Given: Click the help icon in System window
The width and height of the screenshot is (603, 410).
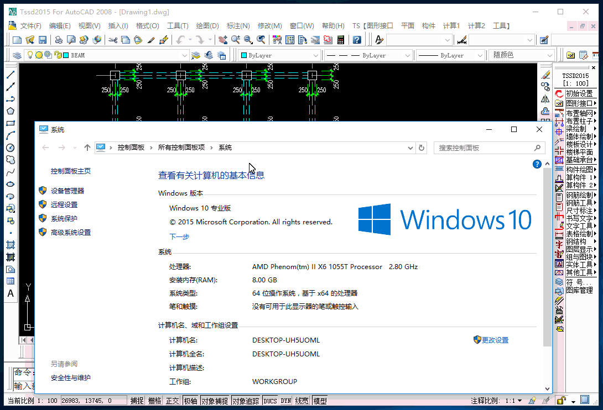Looking at the screenshot, I should [537, 165].
